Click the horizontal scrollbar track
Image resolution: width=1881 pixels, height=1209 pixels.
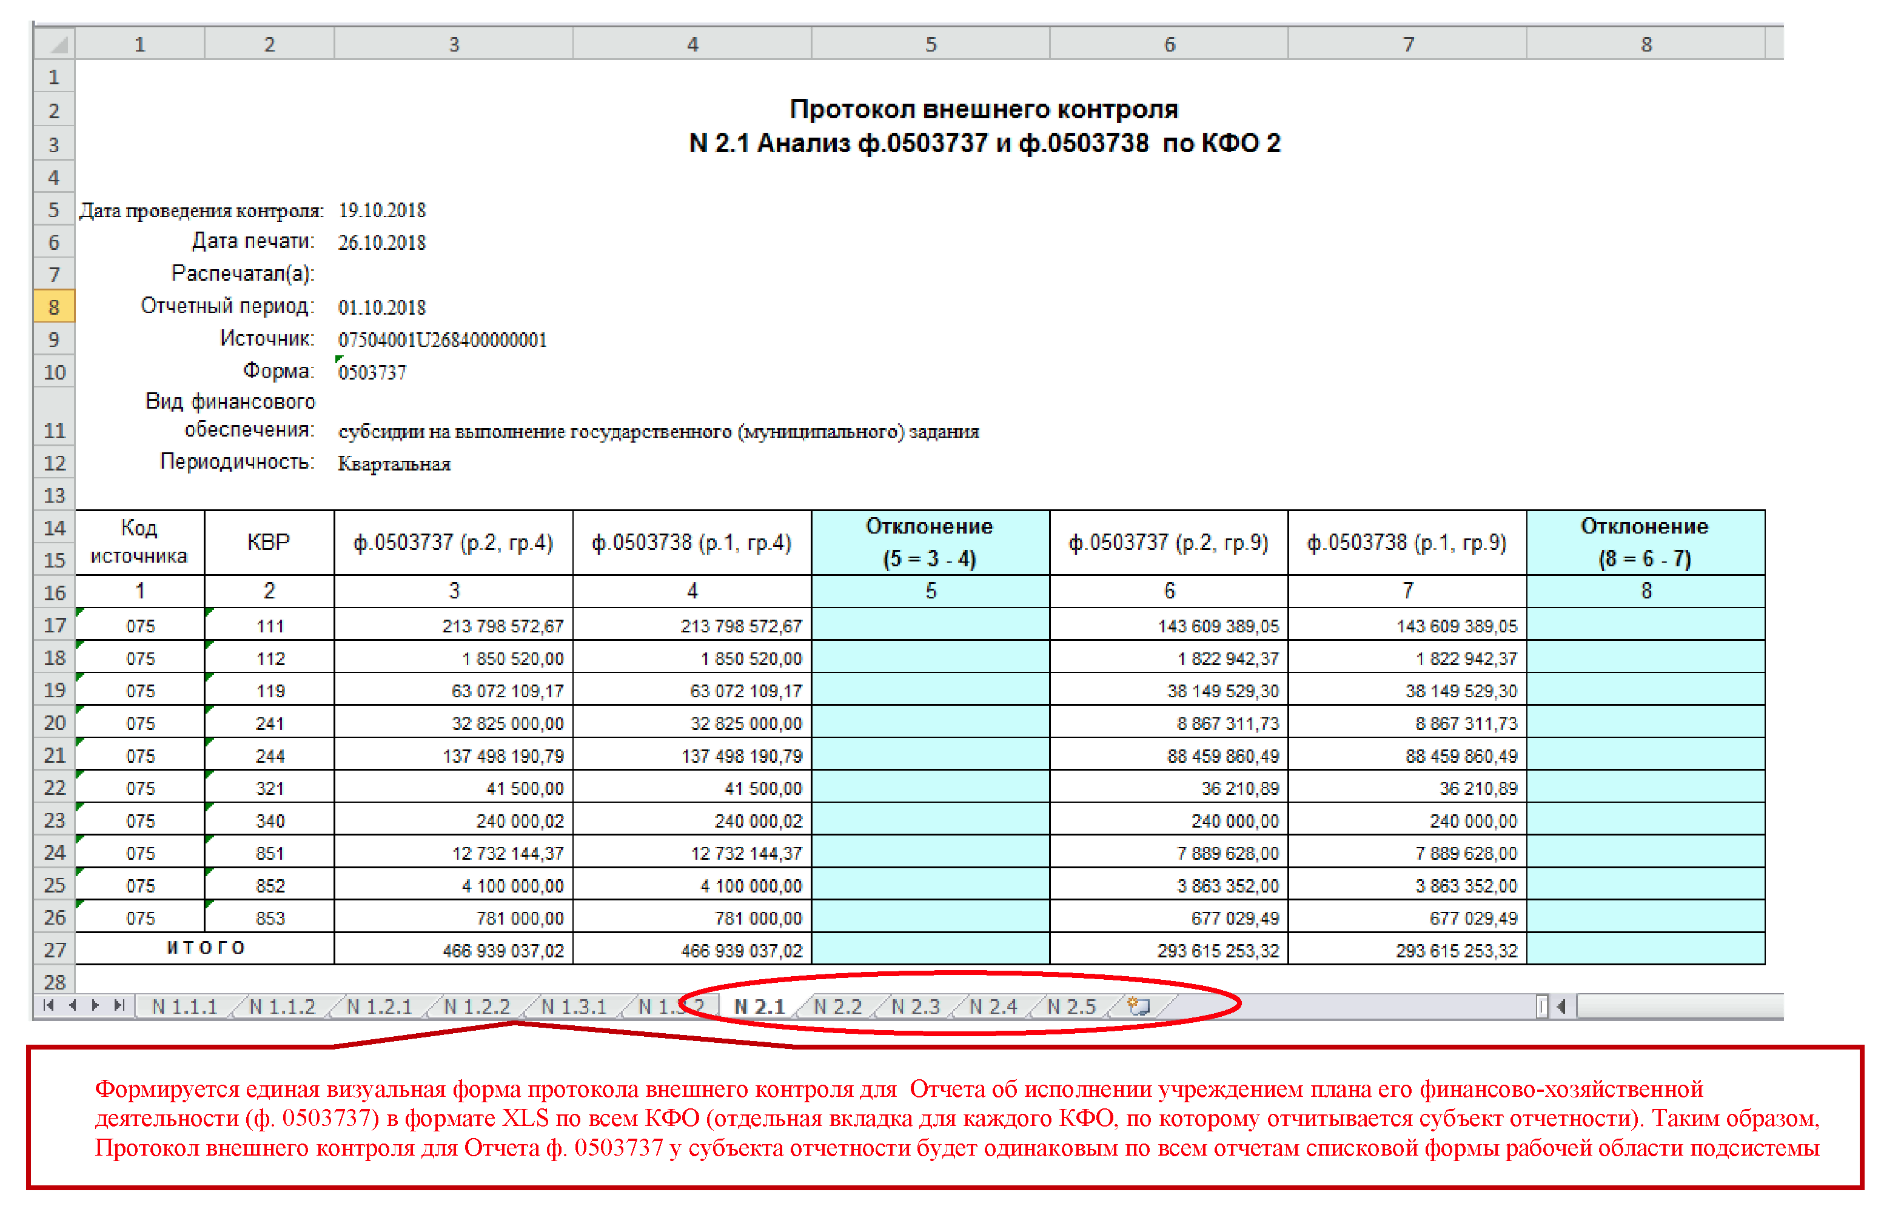1680,1006
